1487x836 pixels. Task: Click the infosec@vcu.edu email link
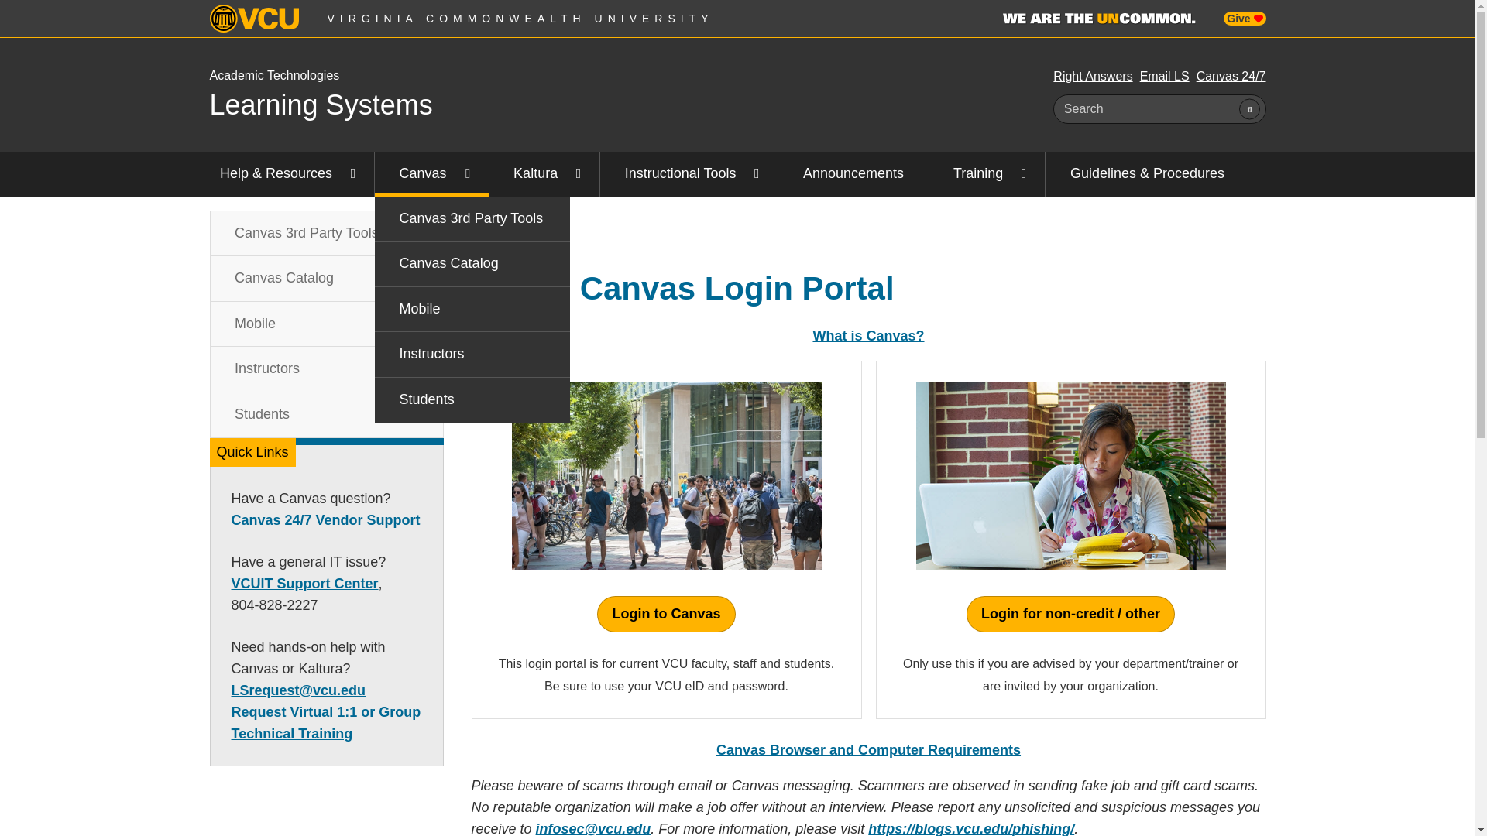[x=593, y=827]
